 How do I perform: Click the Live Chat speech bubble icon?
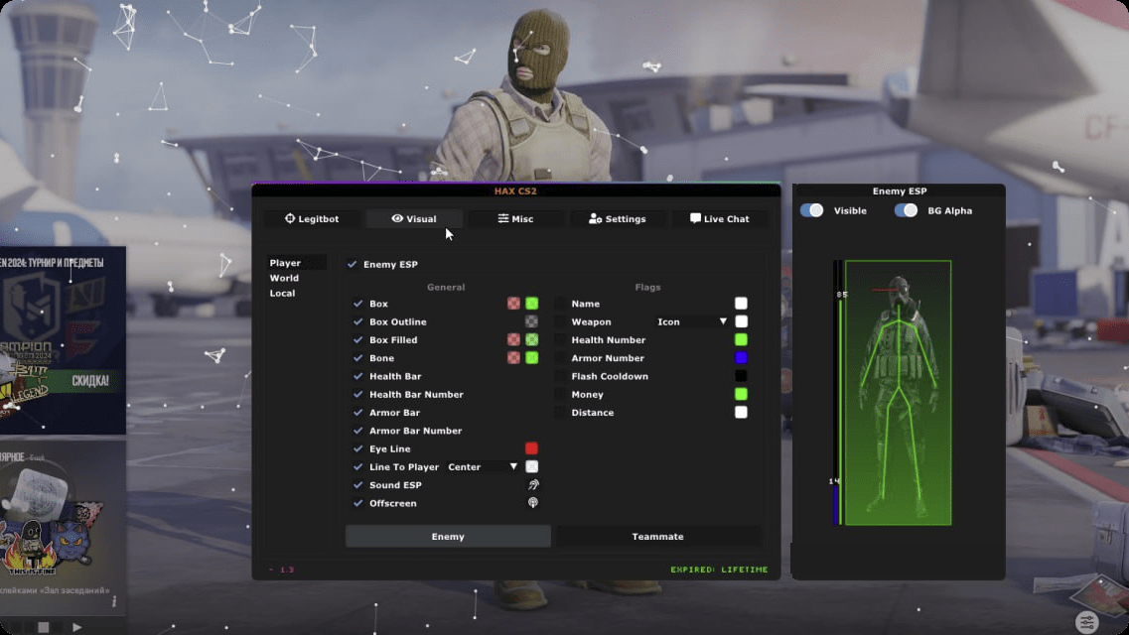[695, 218]
